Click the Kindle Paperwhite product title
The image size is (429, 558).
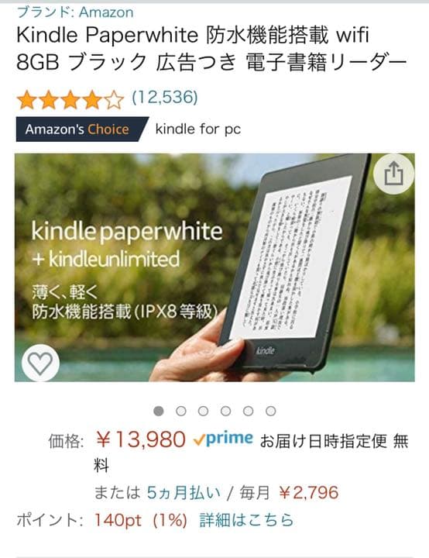pyautogui.click(x=211, y=48)
